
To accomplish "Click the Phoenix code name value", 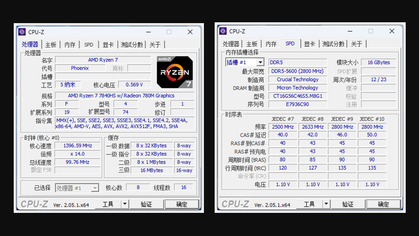I will 80,68.
